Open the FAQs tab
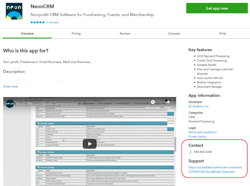This screenshot has height=186, width=250. coord(223,33)
